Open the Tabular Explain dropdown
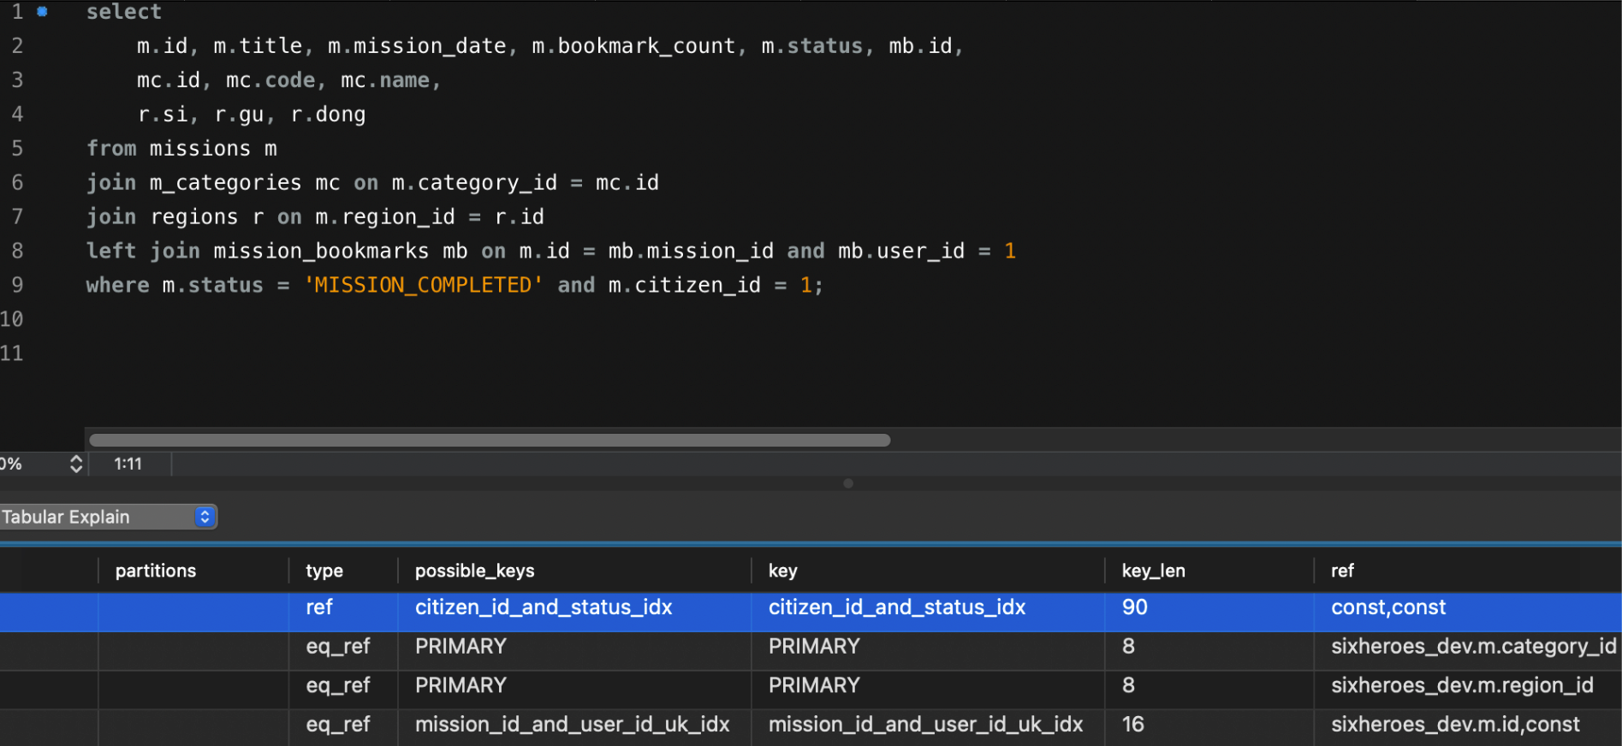The width and height of the screenshot is (1622, 746). coord(108,517)
